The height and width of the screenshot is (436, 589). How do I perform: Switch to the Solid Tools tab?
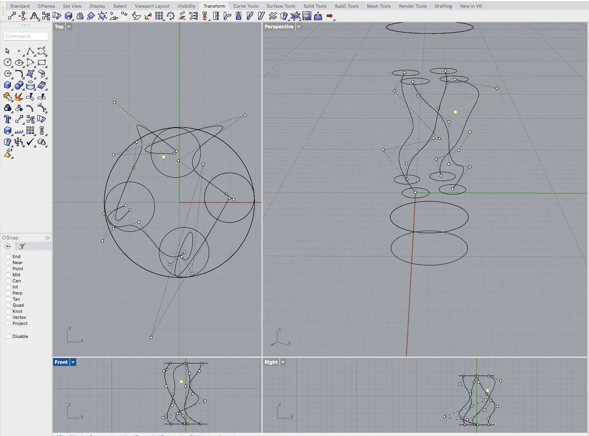tap(315, 6)
